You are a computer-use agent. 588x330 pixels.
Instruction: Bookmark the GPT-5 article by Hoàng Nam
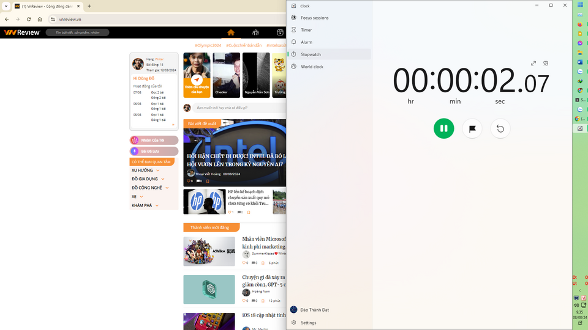(x=263, y=301)
